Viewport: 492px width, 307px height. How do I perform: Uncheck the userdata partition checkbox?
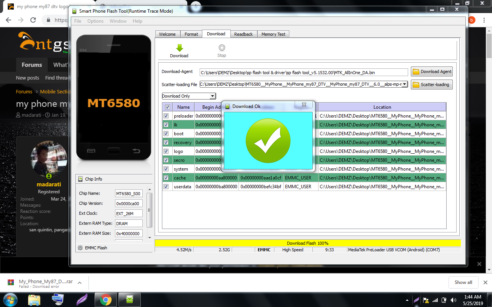[166, 186]
